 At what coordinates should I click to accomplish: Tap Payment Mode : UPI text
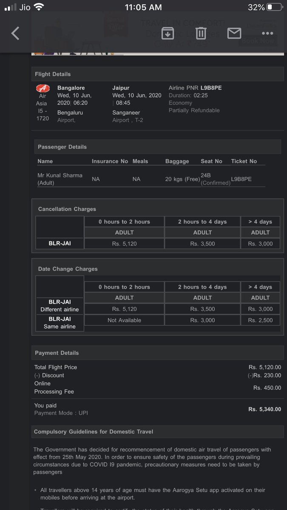[x=61, y=413]
